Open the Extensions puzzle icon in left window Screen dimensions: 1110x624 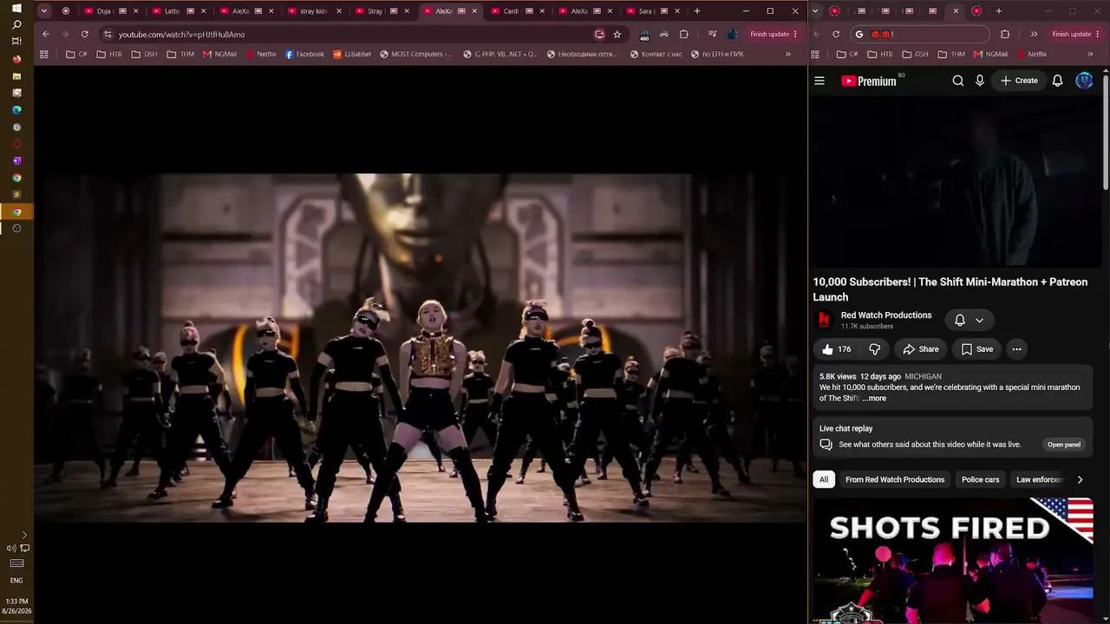tap(683, 34)
